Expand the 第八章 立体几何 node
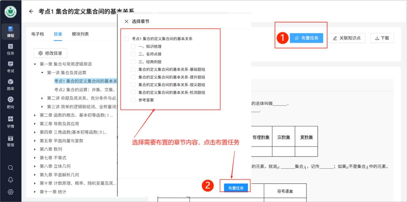 [35, 166]
